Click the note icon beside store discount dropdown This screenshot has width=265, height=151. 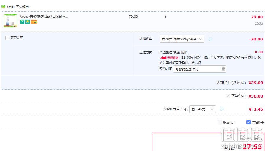(210, 39)
